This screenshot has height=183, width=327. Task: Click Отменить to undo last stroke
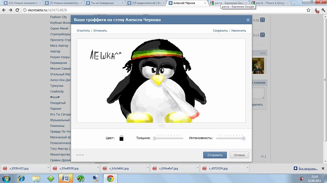100,31
